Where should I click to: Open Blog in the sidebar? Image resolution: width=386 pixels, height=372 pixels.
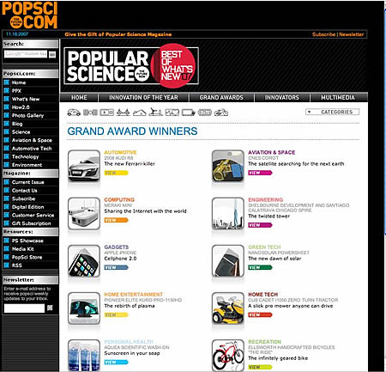coord(17,124)
